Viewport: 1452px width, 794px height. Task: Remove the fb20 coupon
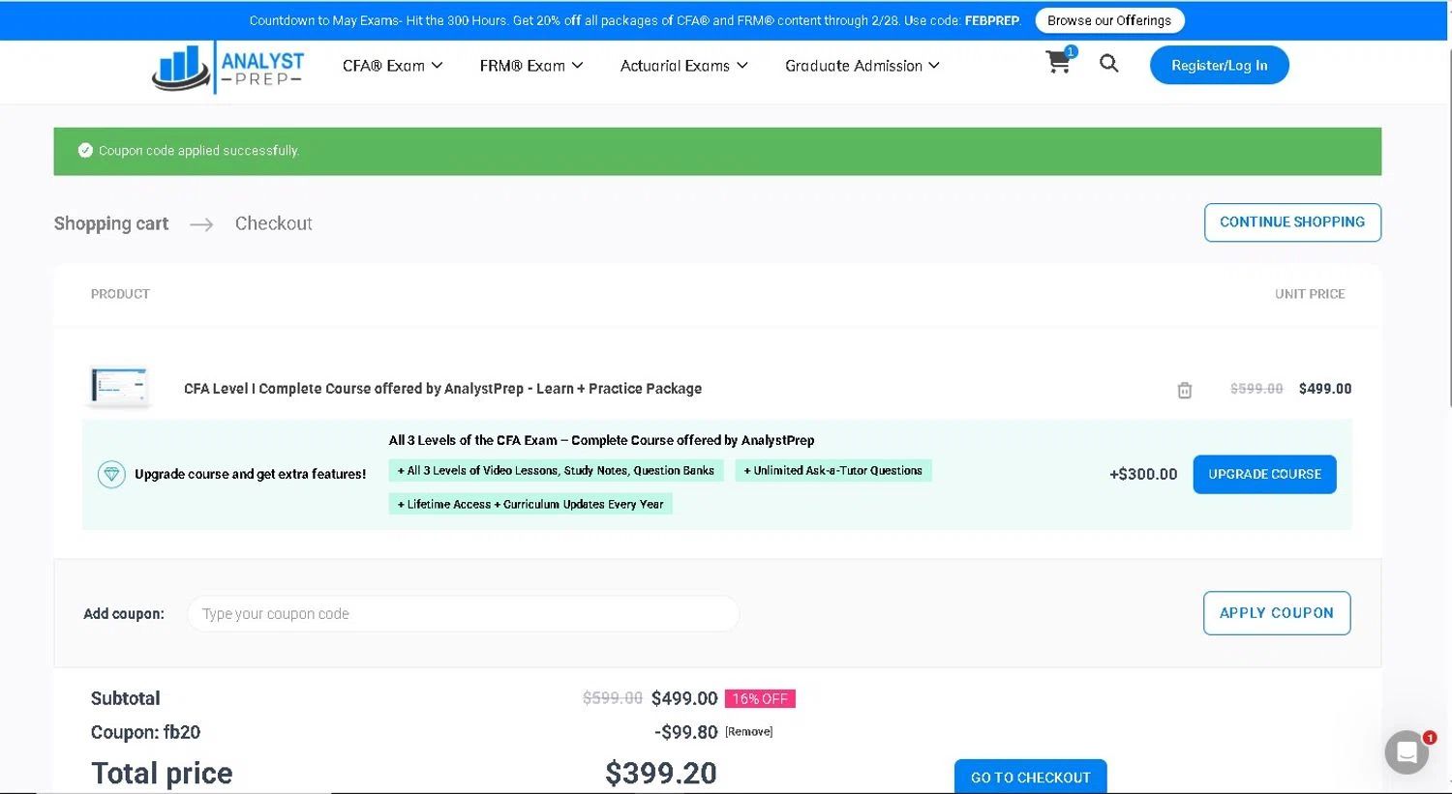click(x=748, y=732)
